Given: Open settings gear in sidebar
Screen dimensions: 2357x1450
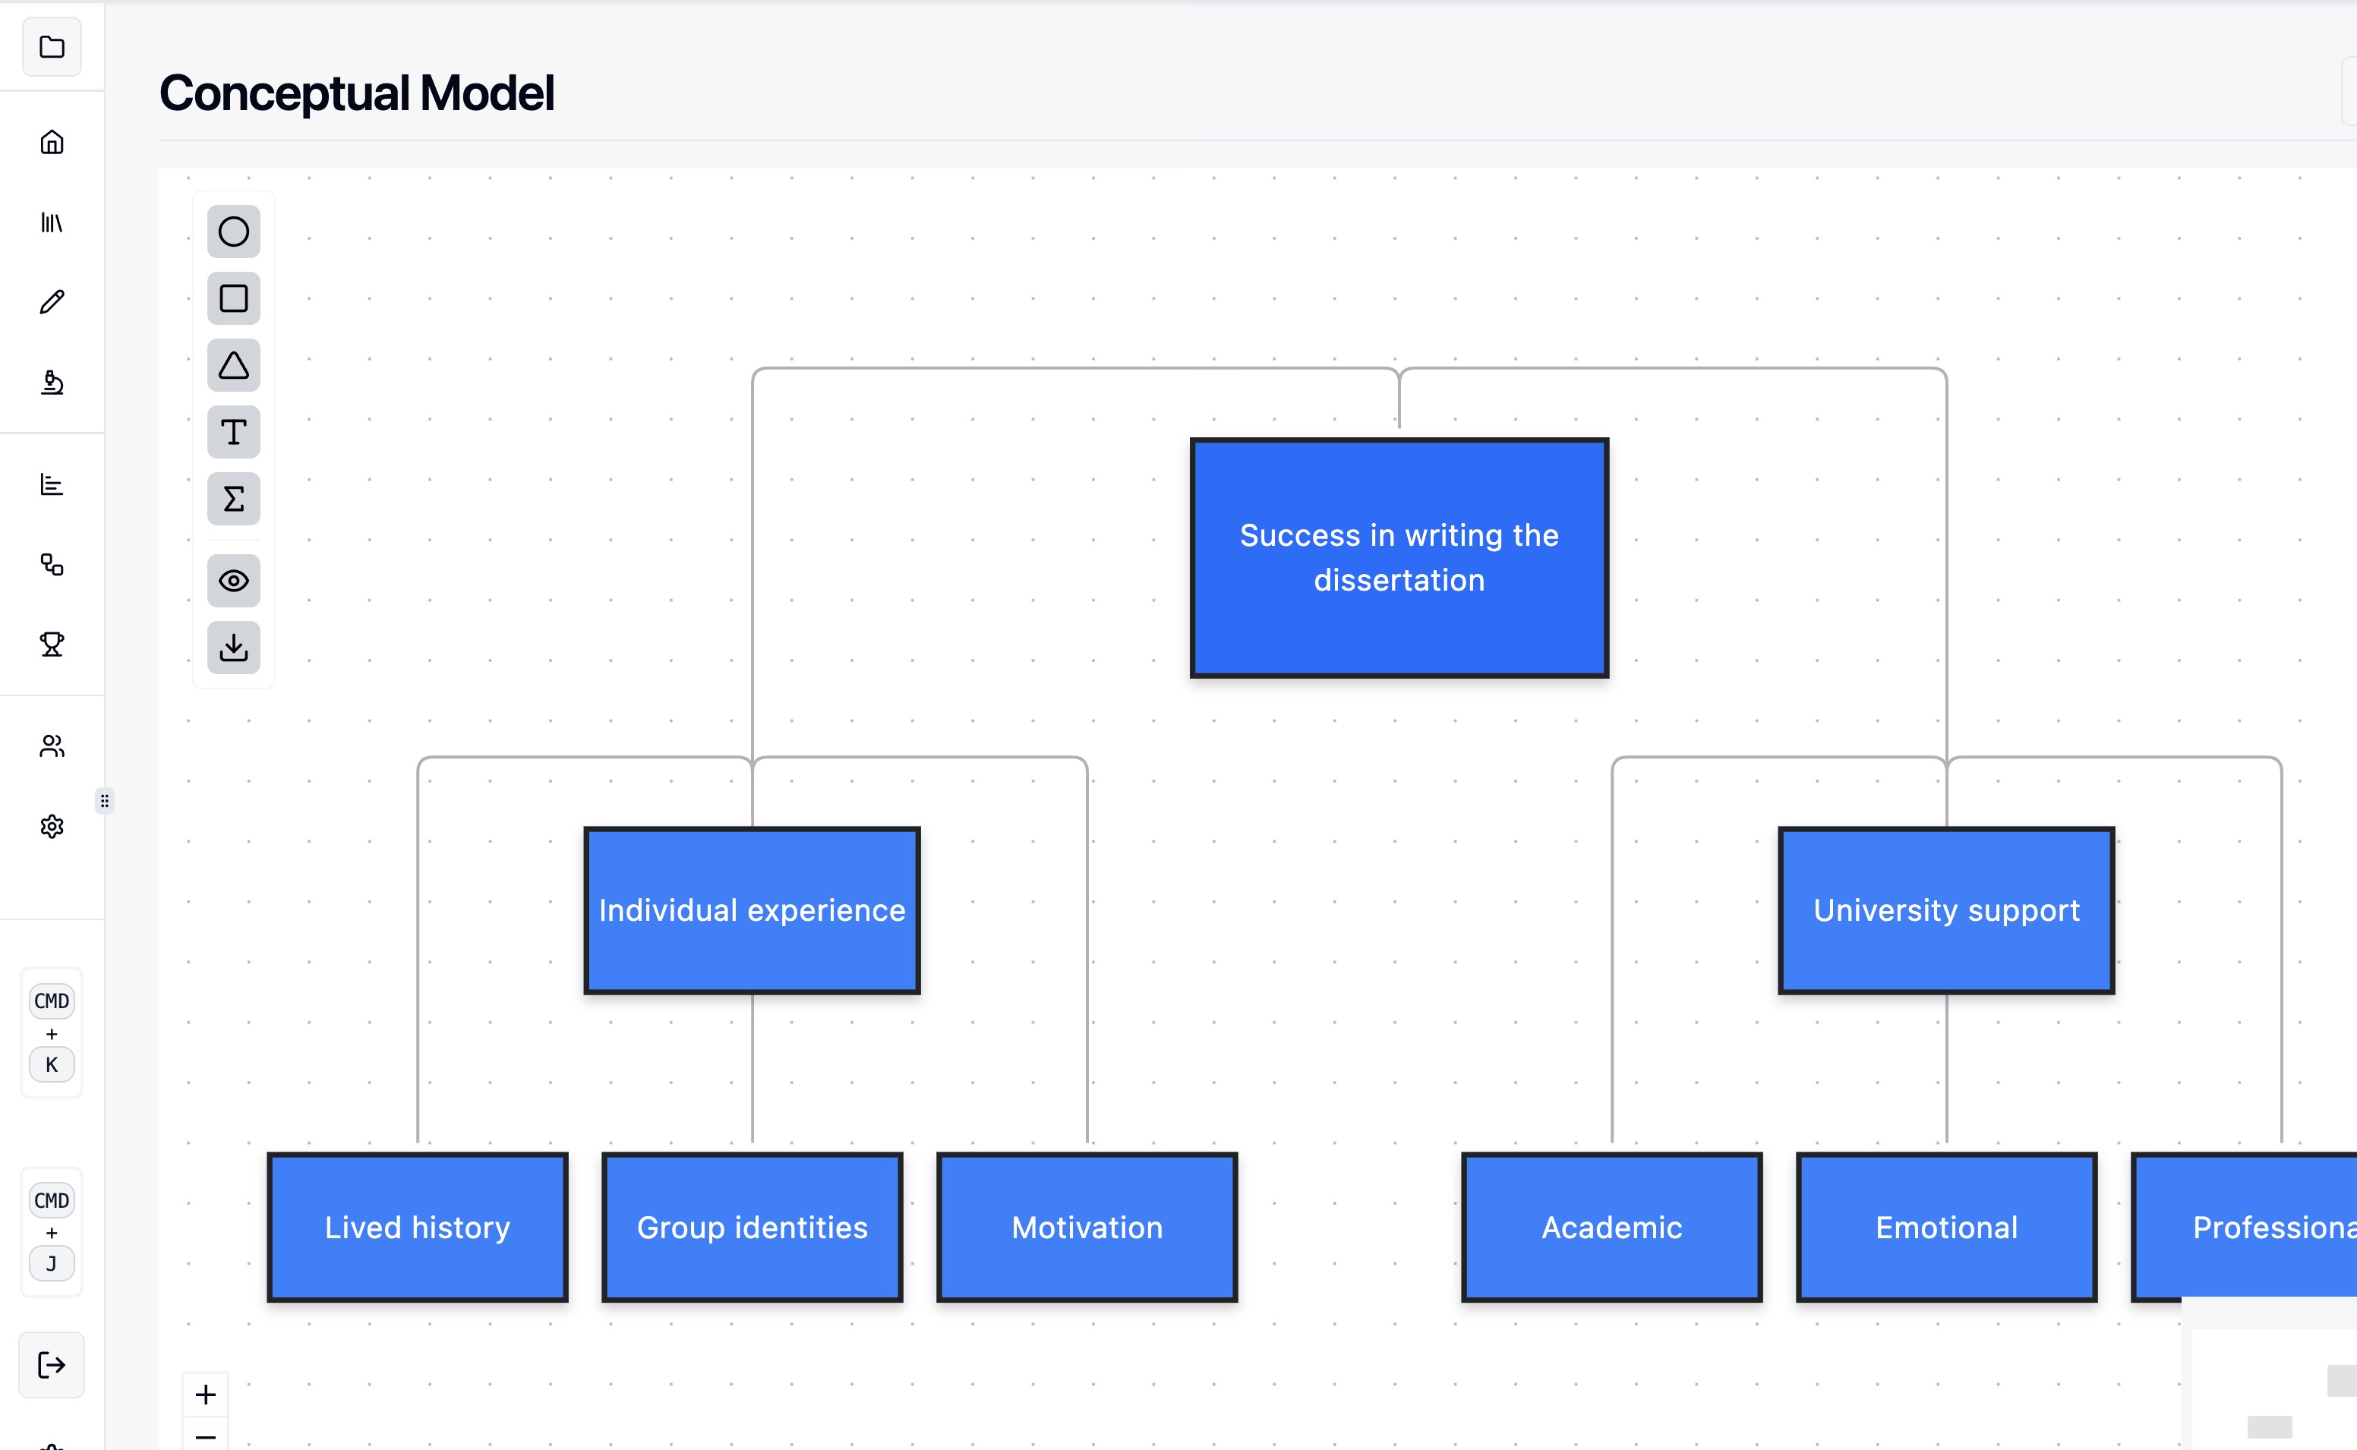Looking at the screenshot, I should [52, 826].
